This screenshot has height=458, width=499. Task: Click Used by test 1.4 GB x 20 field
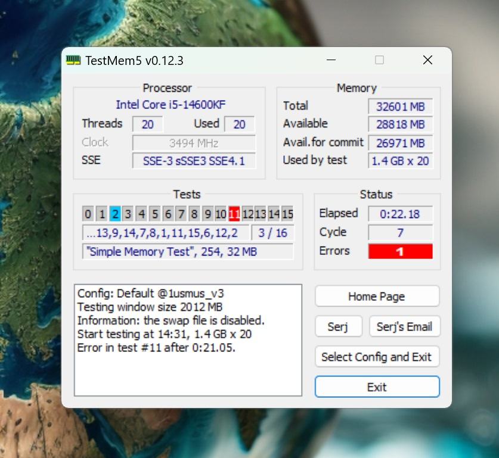401,161
